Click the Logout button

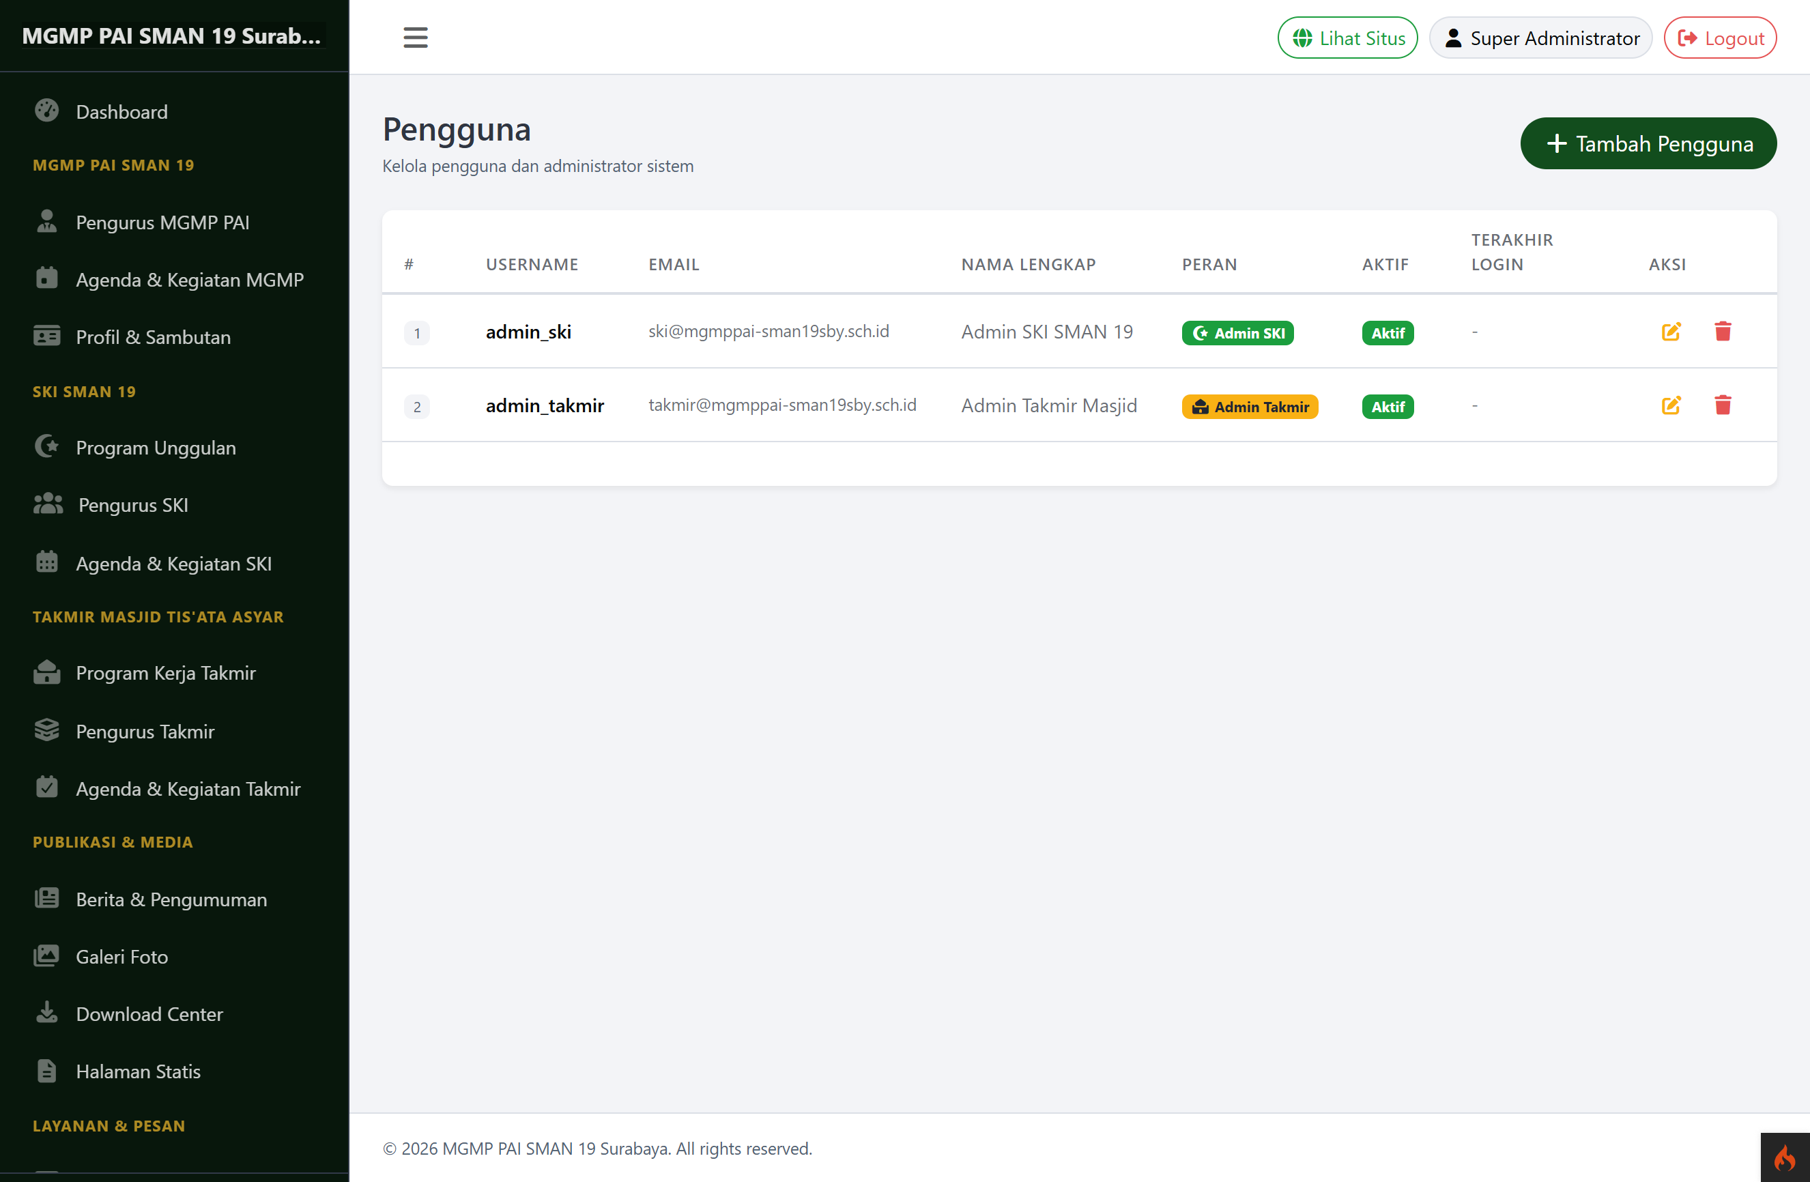1719,38
